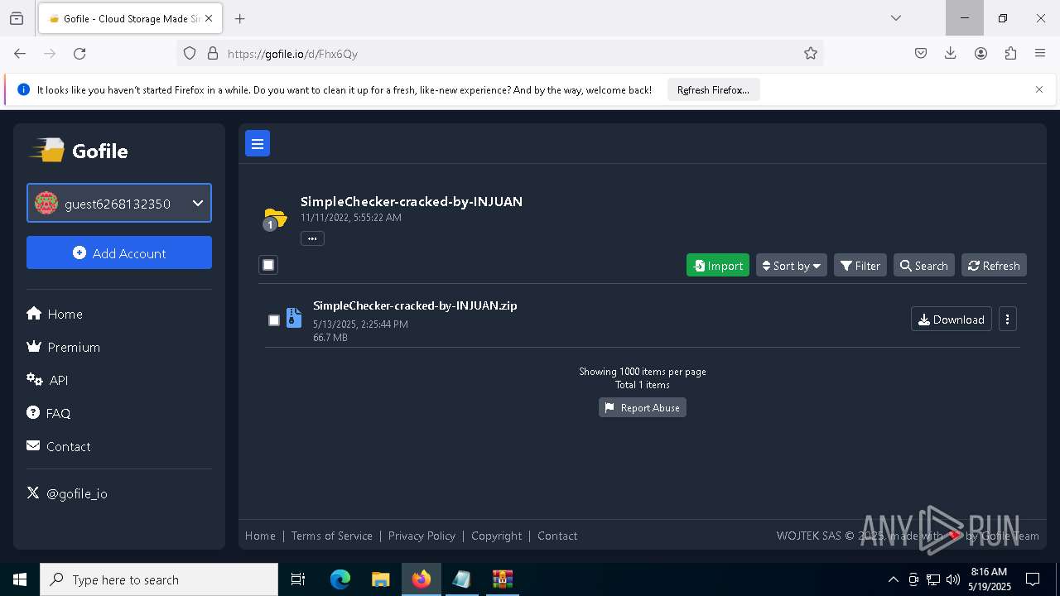Dismiss the Refresh Firefox notification bar
The width and height of the screenshot is (1060, 596).
(1039, 89)
